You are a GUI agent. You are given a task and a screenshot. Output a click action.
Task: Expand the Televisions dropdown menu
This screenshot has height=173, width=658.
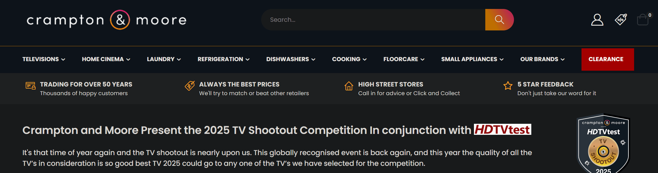coord(44,59)
